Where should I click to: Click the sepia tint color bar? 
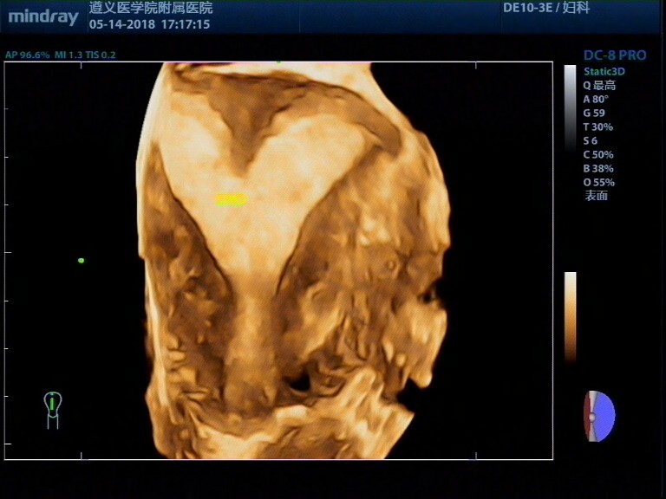(570, 315)
